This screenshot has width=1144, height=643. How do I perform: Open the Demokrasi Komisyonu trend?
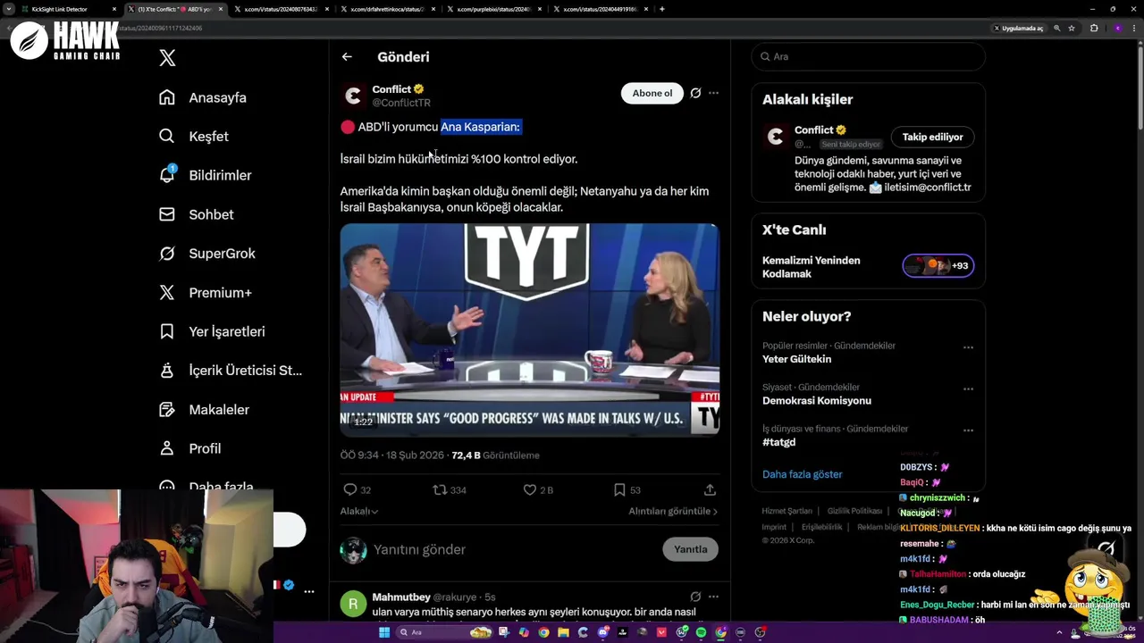coord(816,400)
